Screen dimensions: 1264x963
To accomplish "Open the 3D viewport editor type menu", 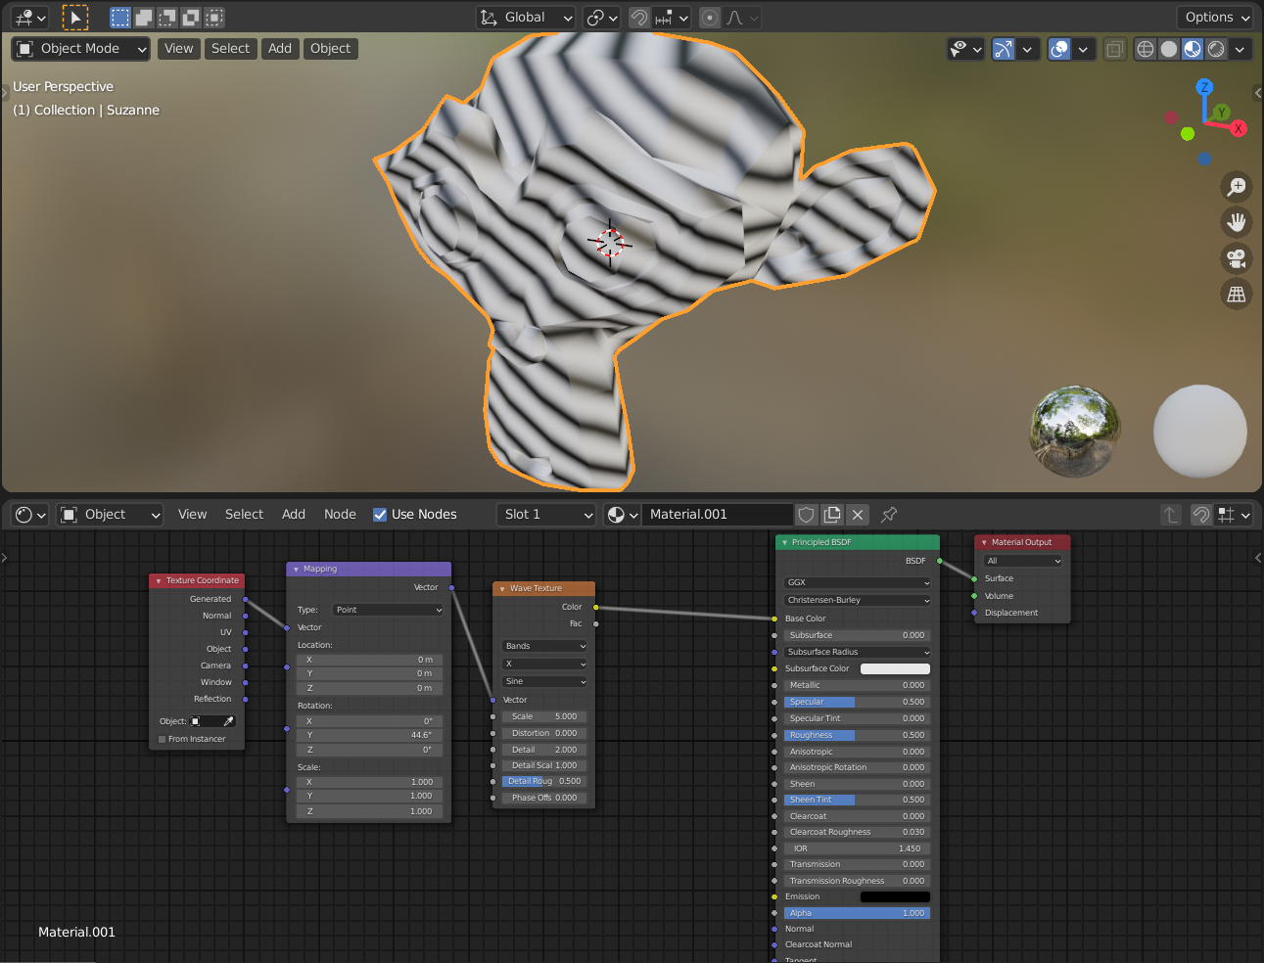I will click(x=30, y=18).
